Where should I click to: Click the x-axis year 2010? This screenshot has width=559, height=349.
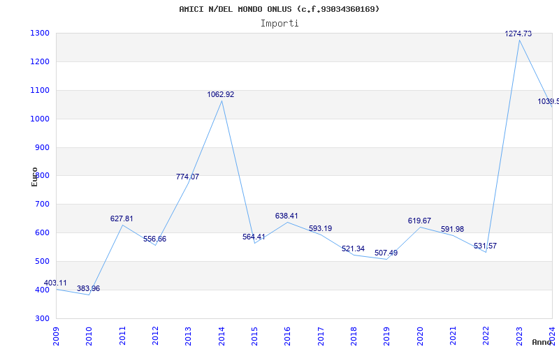(89, 336)
